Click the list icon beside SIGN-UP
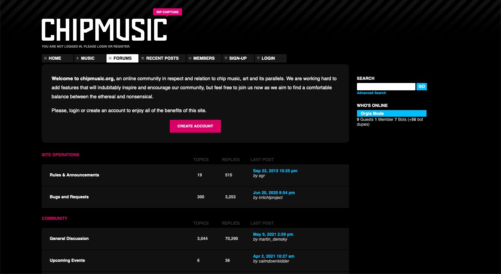The width and height of the screenshot is (501, 274). point(226,58)
